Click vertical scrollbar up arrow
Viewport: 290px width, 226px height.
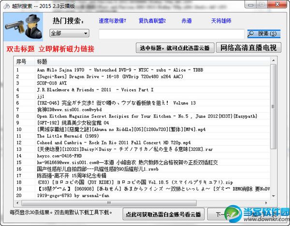pyautogui.click(x=274, y=60)
